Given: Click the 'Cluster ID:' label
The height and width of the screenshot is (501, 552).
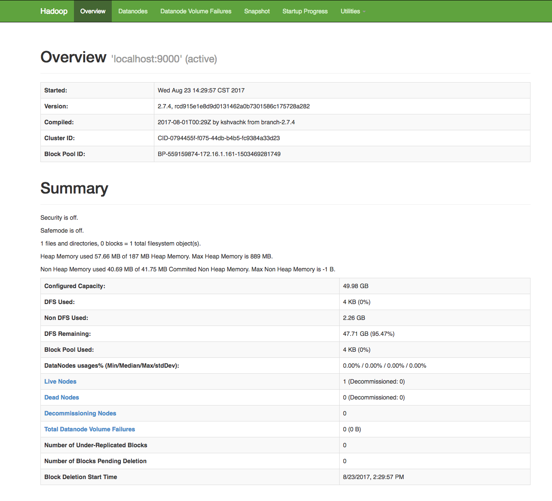Looking at the screenshot, I should click(59, 138).
